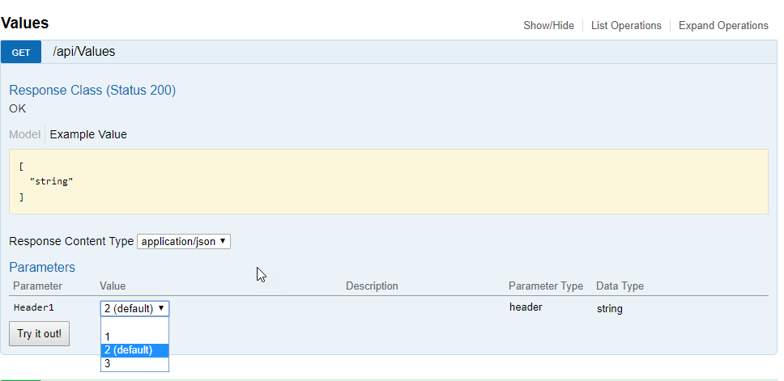The height and width of the screenshot is (381, 784).
Task: Click the string data type text
Action: [x=610, y=308]
